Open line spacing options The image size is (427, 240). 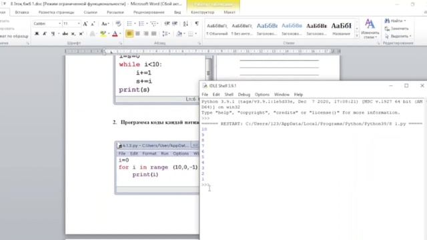coord(165,34)
